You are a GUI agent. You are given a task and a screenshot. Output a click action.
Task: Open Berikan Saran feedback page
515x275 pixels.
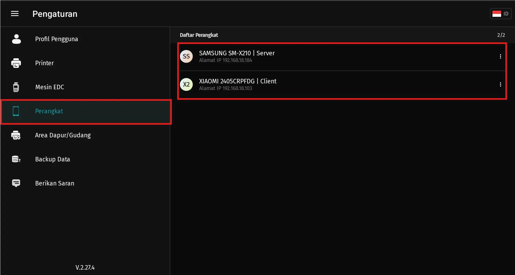point(55,183)
